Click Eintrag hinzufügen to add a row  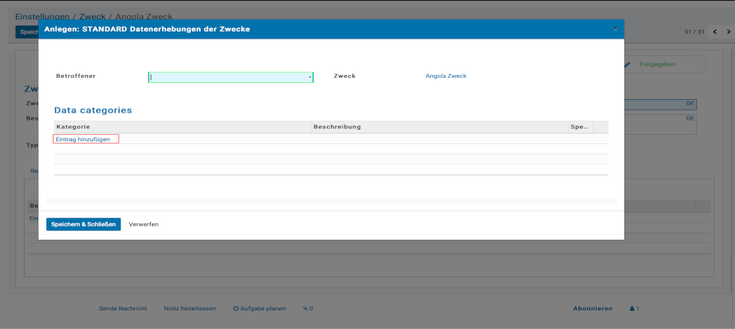83,139
